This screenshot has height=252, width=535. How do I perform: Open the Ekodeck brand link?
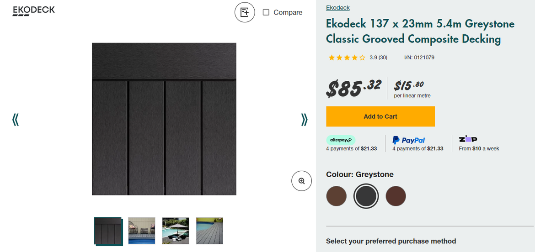pos(337,8)
